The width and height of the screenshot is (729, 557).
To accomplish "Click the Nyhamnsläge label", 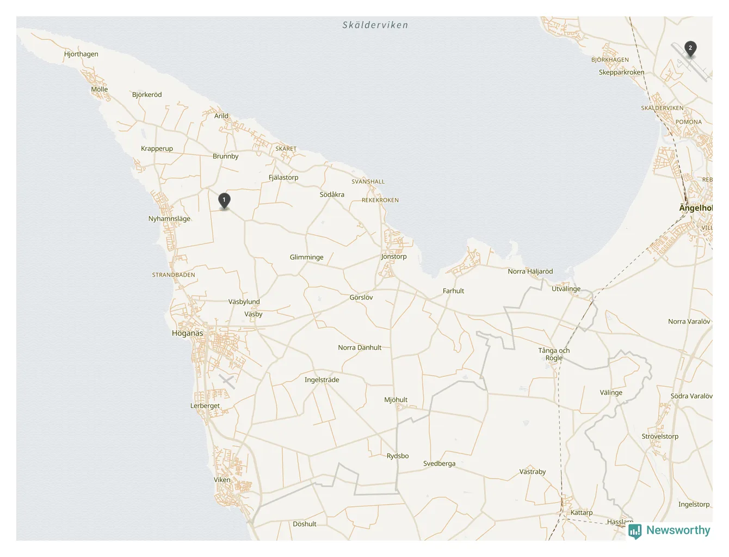I will [x=169, y=219].
